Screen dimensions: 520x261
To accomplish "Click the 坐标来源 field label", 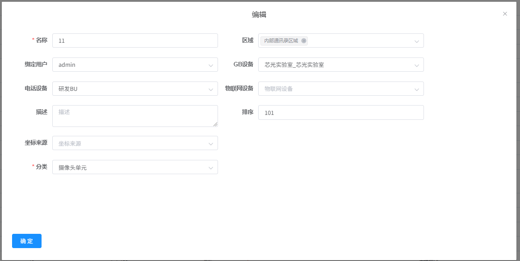I will tap(36, 143).
